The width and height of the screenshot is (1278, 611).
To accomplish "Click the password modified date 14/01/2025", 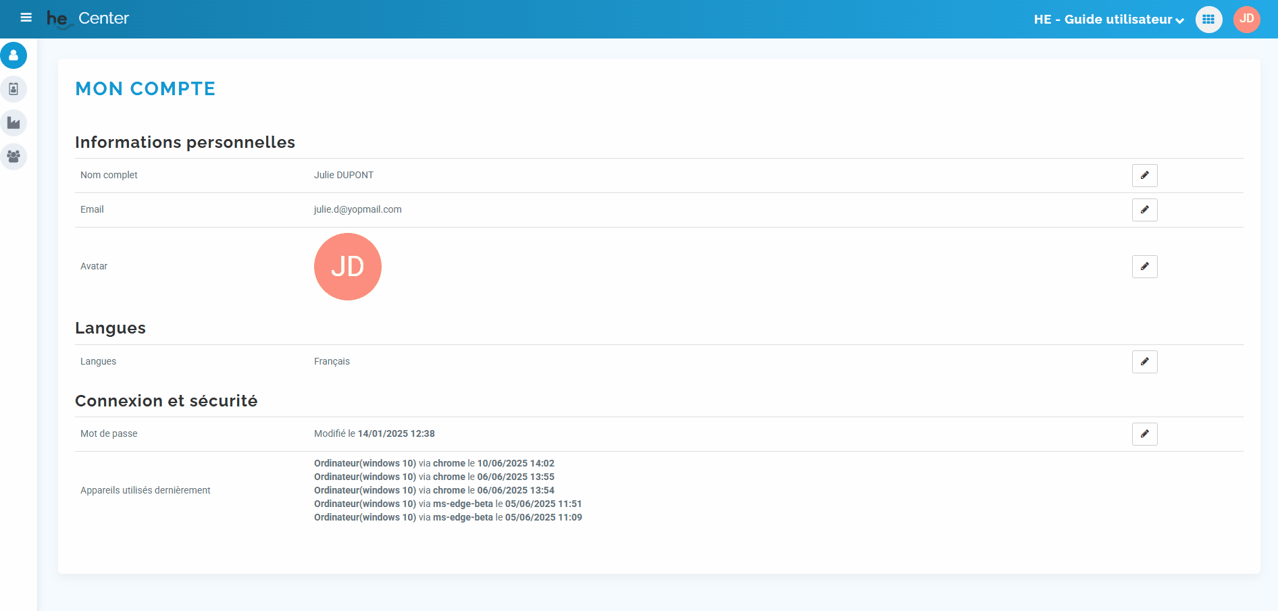I will (396, 434).
